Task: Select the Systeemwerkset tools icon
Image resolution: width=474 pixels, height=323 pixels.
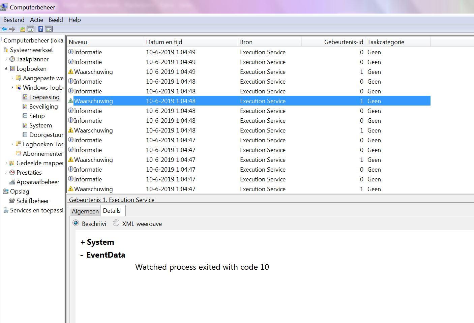Action: point(5,50)
